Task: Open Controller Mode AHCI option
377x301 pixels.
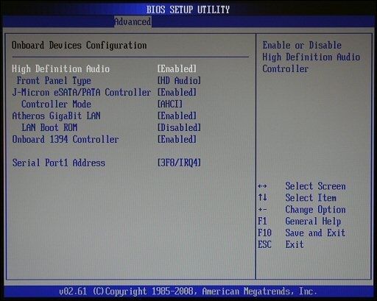Action: [170, 105]
